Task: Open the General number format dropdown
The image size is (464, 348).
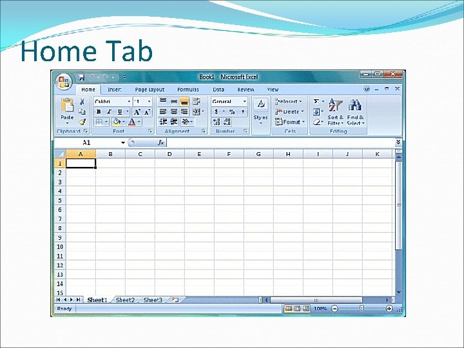Action: click(244, 102)
